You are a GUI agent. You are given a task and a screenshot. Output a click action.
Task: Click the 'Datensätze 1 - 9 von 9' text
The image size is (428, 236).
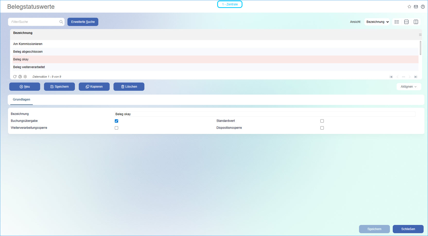tap(47, 77)
